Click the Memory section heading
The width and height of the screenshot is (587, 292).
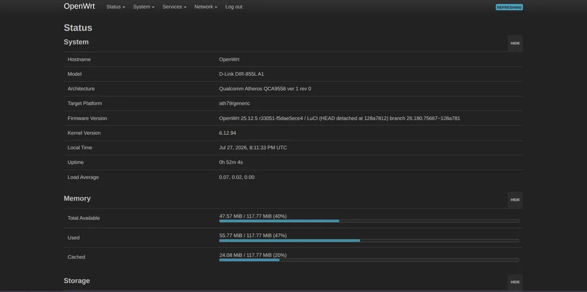77,199
